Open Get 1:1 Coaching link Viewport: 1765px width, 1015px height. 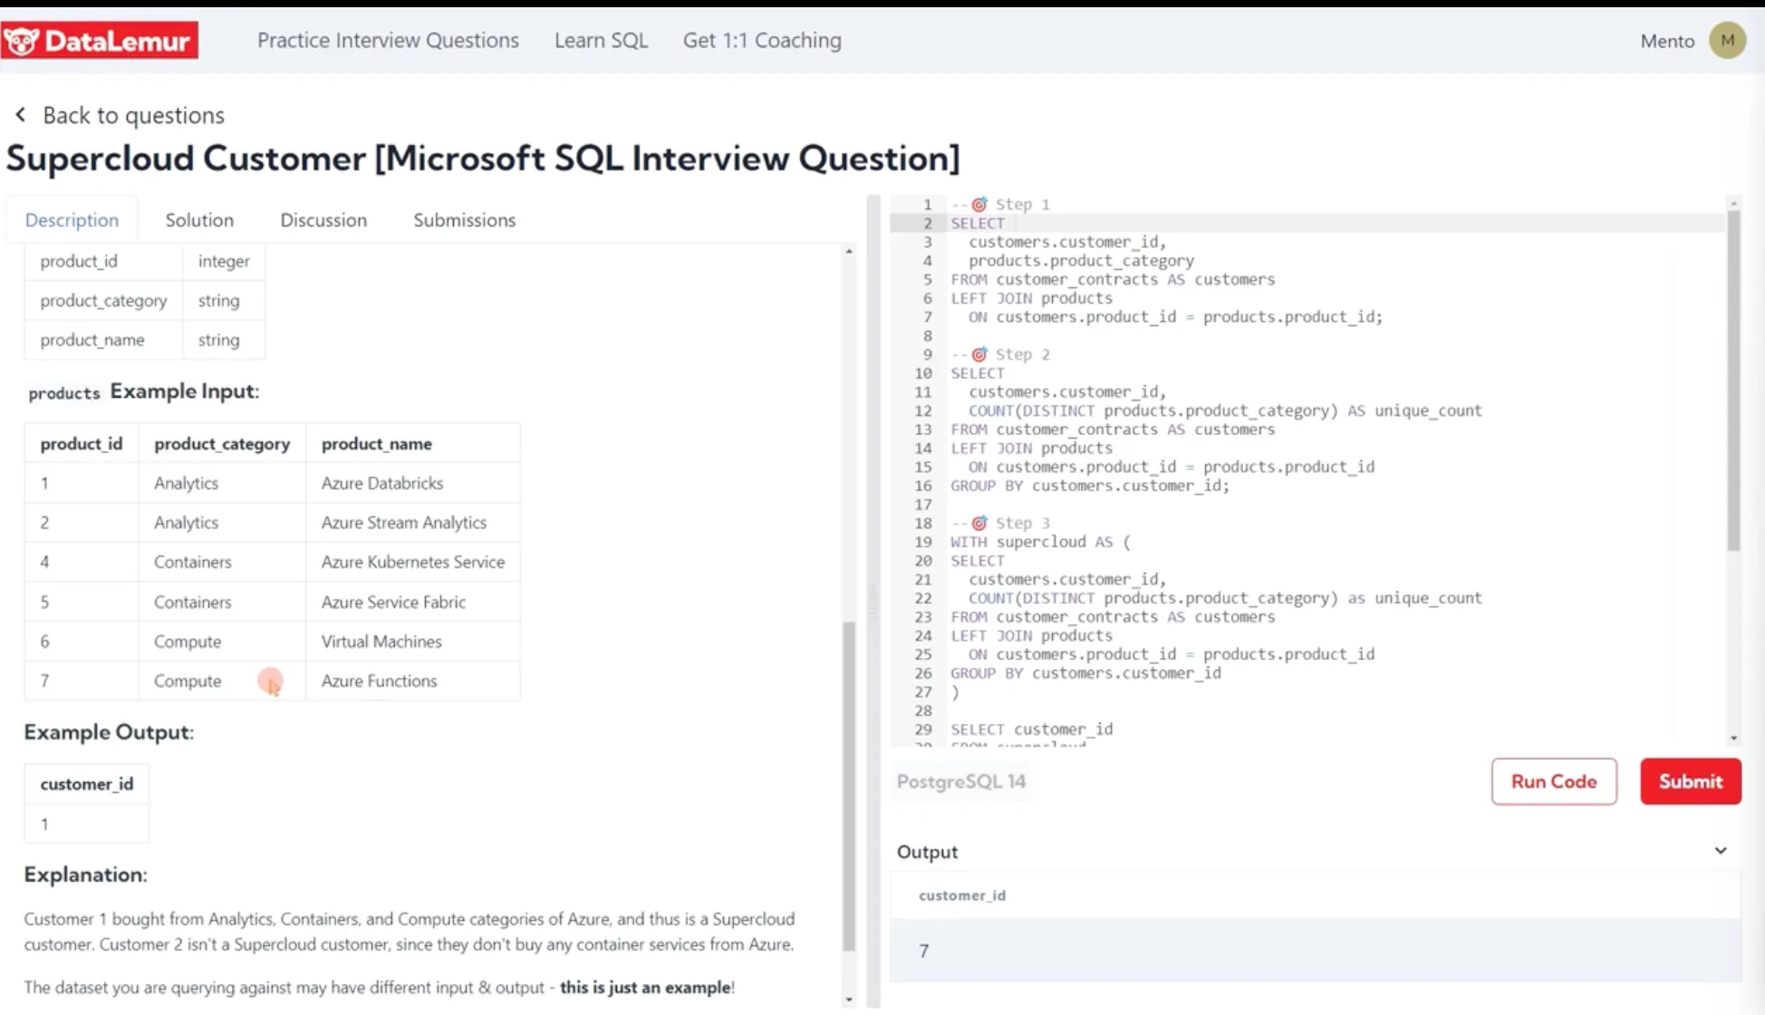pos(762,41)
